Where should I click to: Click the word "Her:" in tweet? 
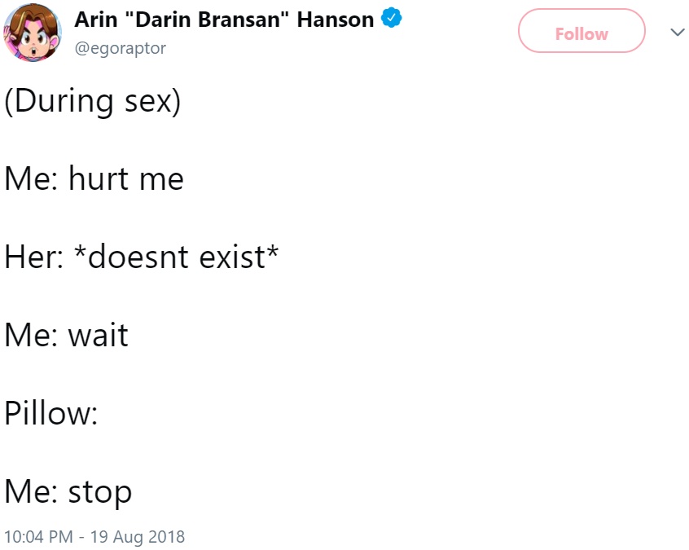34,257
